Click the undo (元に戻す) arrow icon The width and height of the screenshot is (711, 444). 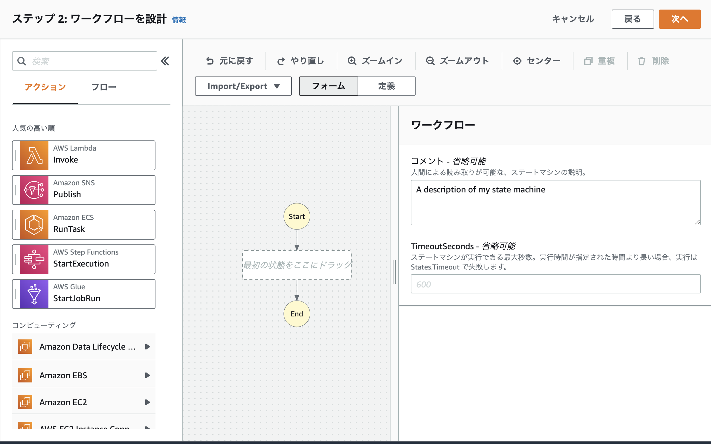[210, 61]
